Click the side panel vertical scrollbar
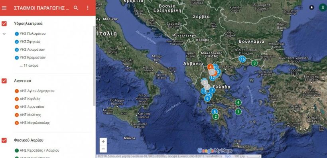The height and width of the screenshot is (158, 327). tap(94, 66)
